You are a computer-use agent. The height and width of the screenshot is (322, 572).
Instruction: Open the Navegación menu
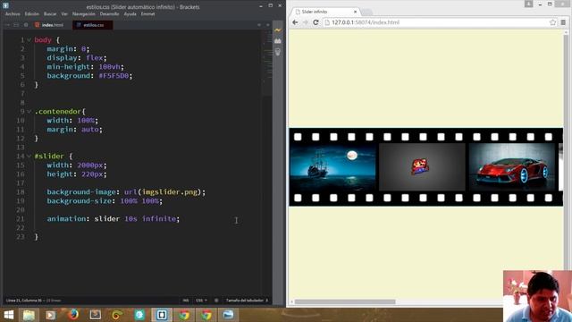tap(83, 14)
